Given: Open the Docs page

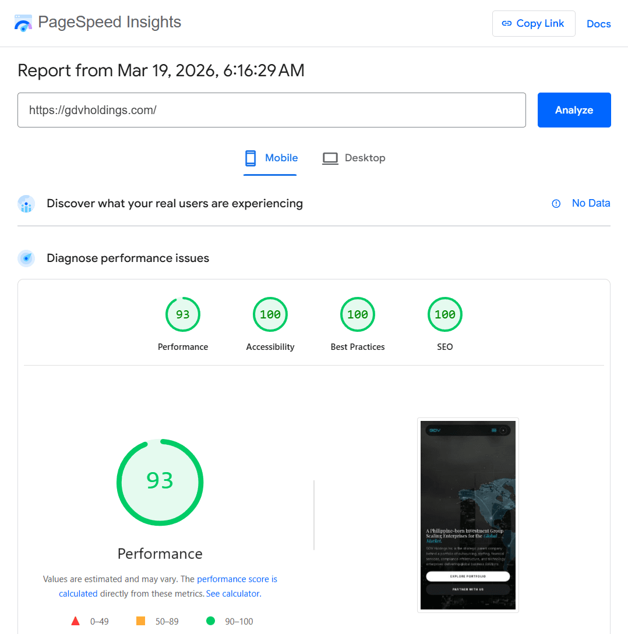Looking at the screenshot, I should 598,23.
